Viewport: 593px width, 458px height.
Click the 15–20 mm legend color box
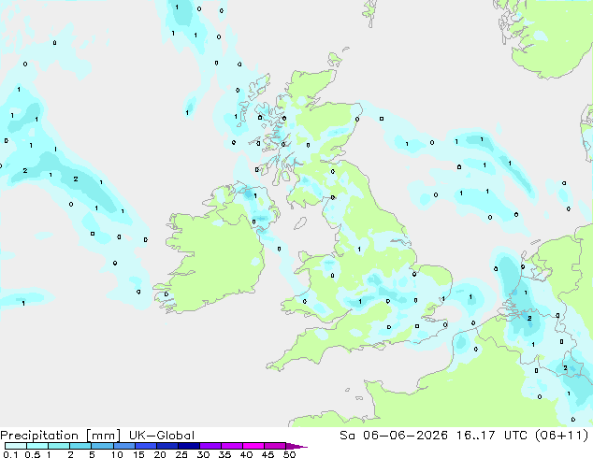(x=146, y=446)
